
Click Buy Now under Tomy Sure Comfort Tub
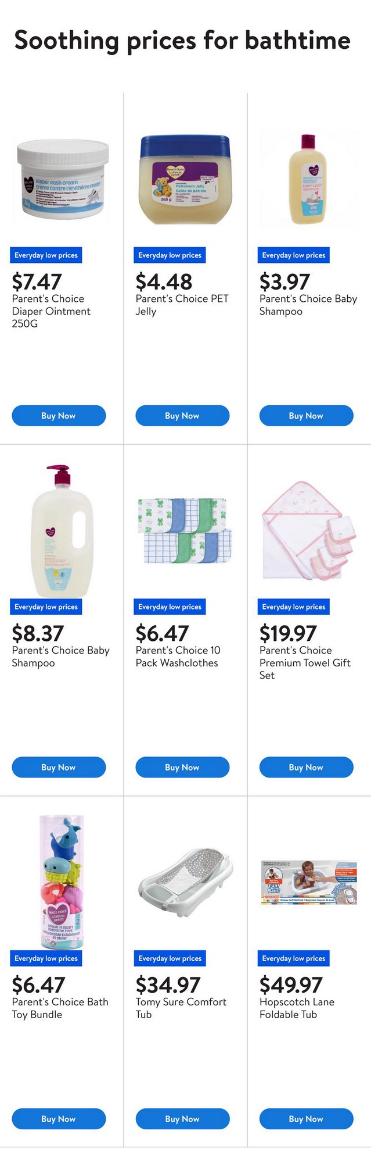(182, 1119)
